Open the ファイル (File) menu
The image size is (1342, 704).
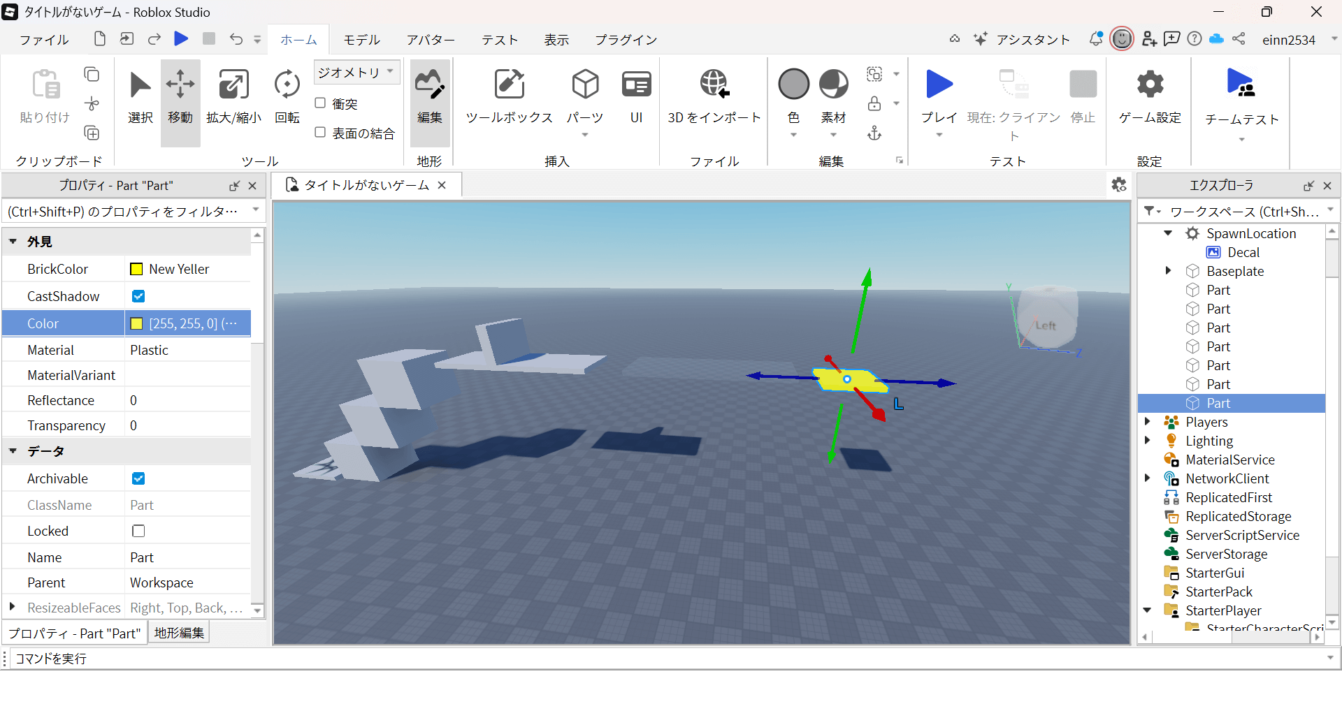pyautogui.click(x=44, y=40)
